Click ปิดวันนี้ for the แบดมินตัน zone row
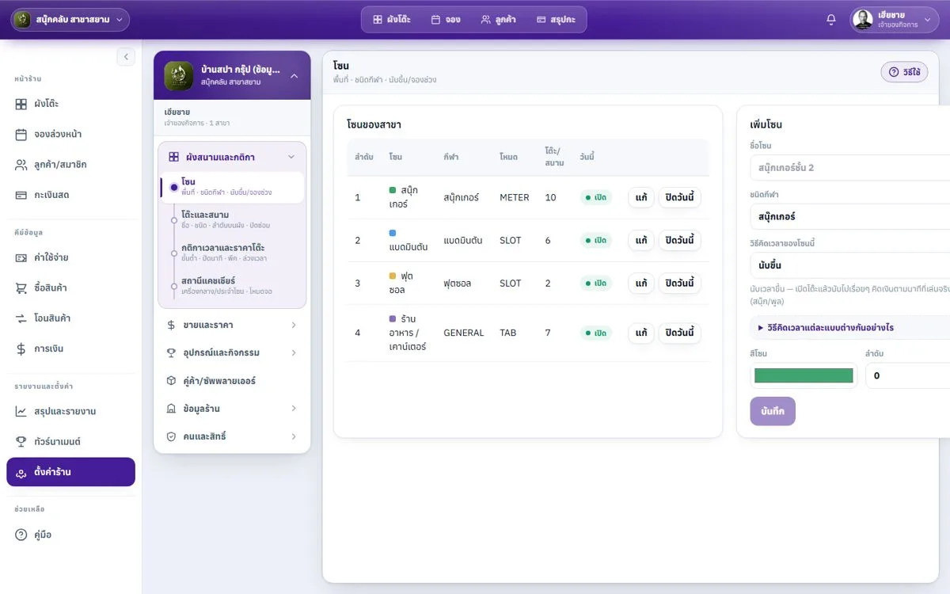This screenshot has height=594, width=950. point(680,240)
